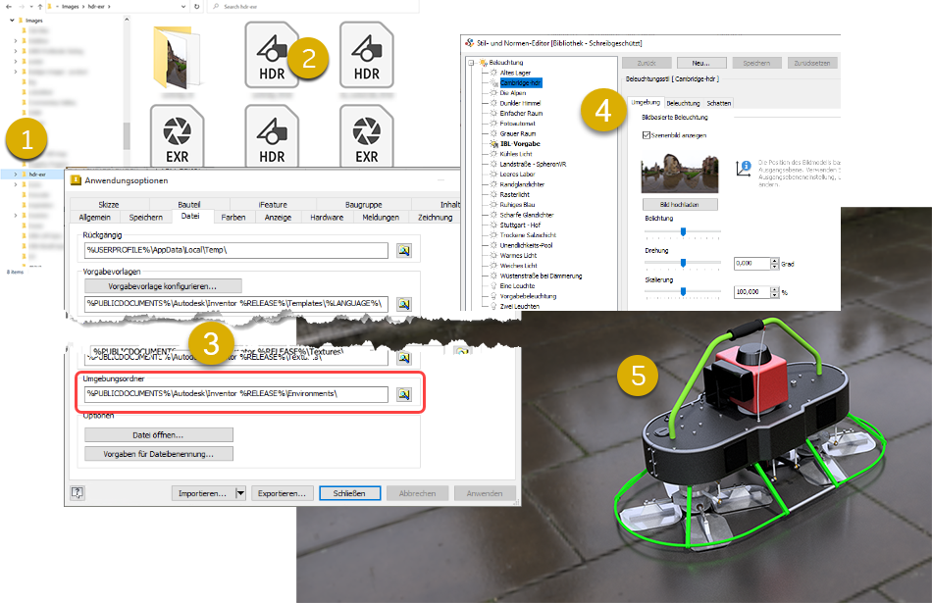Select the Dunkler Himmel lighting style
This screenshot has width=932, height=603.
[520, 103]
